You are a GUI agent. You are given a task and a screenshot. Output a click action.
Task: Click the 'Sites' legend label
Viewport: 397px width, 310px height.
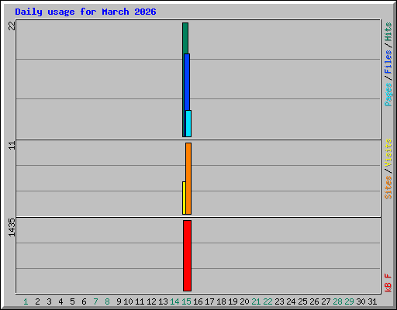click(388, 188)
